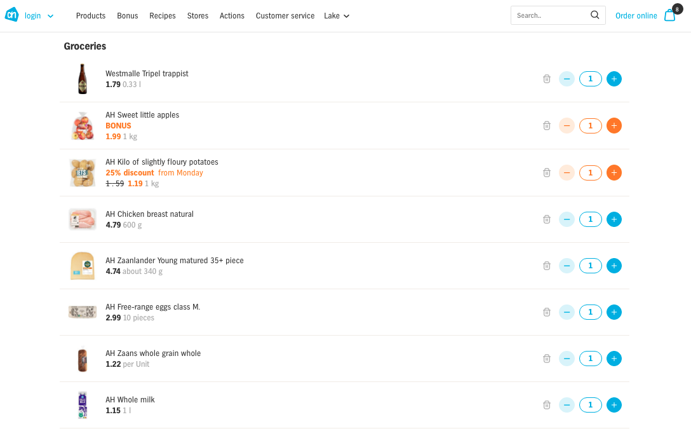Open the Bonus menu item
The image size is (691, 438).
(x=128, y=16)
